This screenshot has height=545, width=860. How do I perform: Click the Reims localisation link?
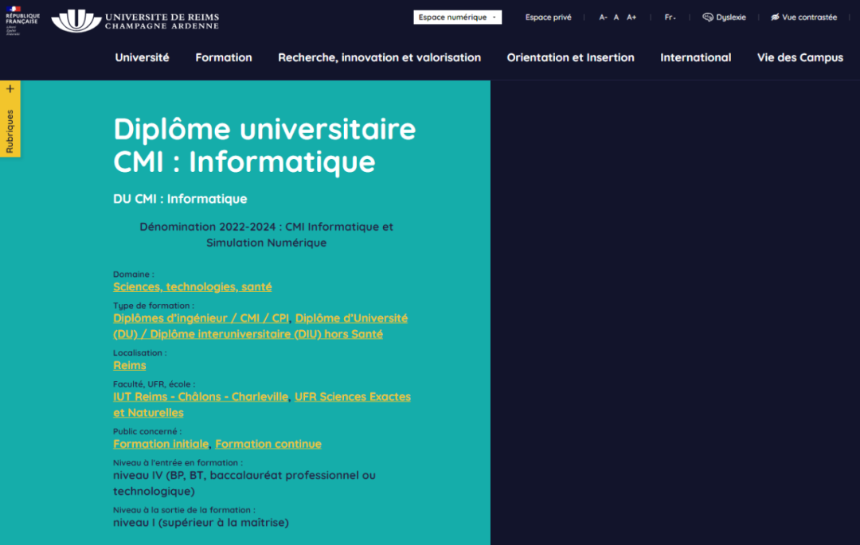click(x=130, y=365)
